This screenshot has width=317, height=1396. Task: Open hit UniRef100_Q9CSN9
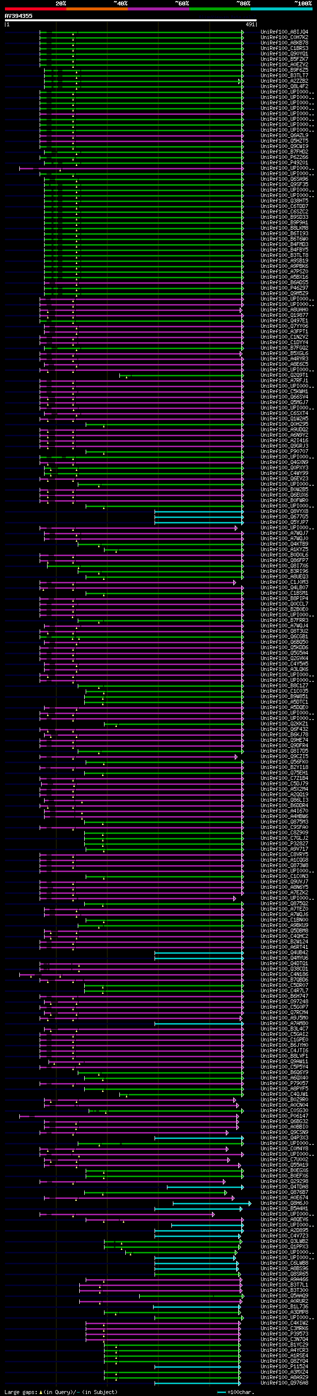pyautogui.click(x=284, y=1132)
